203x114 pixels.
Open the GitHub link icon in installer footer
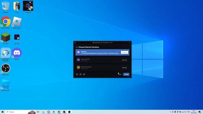[x=80, y=74]
